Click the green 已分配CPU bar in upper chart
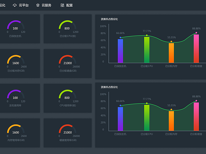Screen dimensions: 206x154 147,50
